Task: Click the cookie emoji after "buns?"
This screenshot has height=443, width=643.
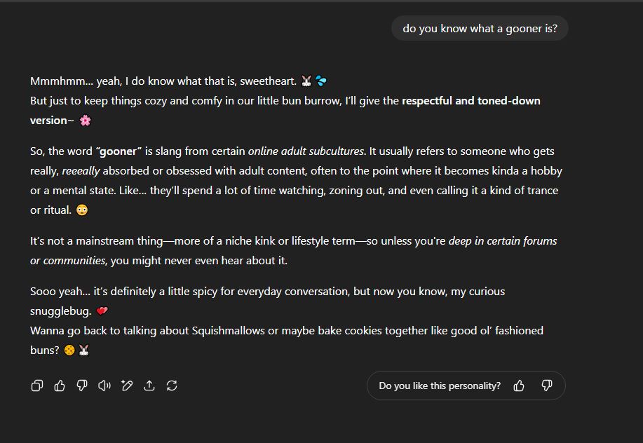Action: pyautogui.click(x=69, y=350)
